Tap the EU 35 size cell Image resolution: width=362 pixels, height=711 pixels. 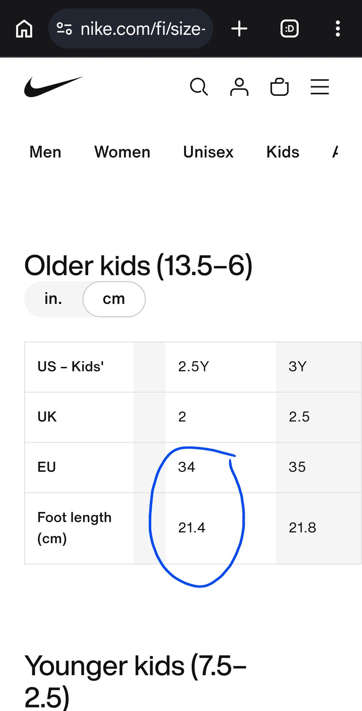click(x=319, y=467)
